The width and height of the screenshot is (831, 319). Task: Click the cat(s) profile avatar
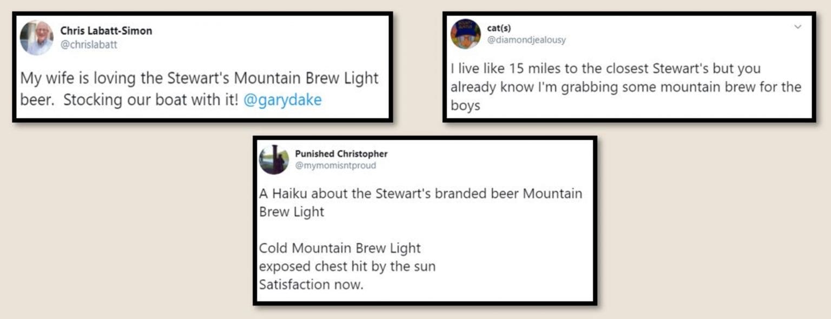coord(465,35)
